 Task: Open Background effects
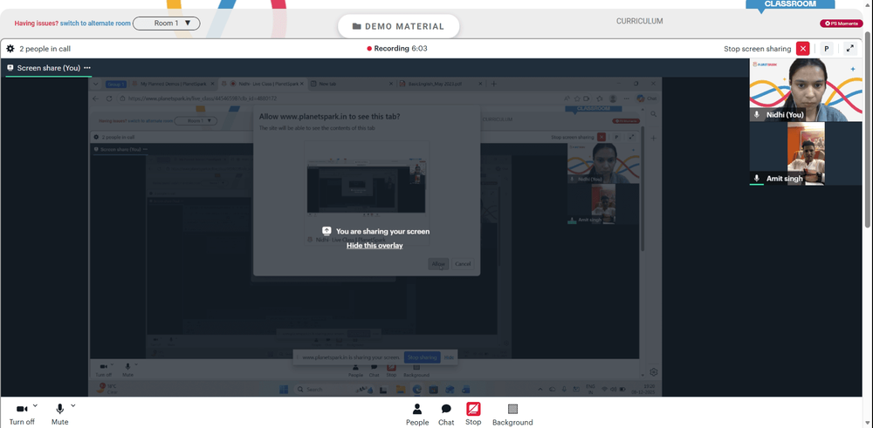512,415
